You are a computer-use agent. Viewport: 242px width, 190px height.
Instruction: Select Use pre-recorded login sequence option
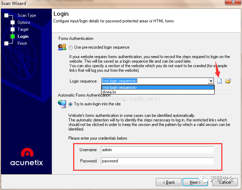[71, 48]
